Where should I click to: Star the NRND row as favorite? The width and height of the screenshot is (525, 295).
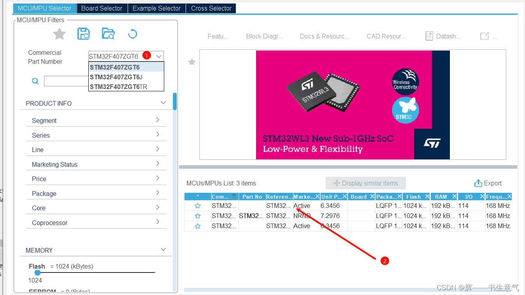pos(198,216)
